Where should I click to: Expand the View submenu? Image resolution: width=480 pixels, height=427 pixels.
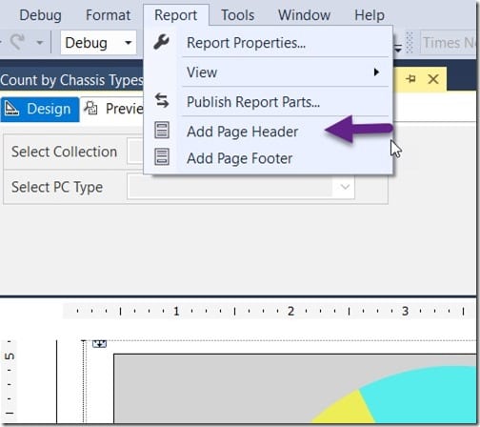point(269,72)
